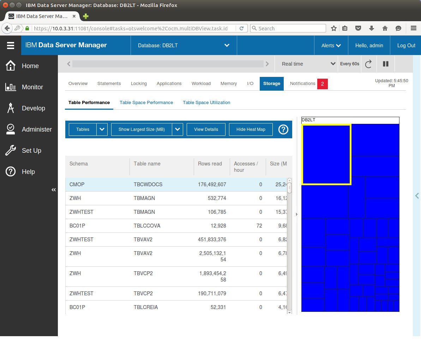The width and height of the screenshot is (421, 339).
Task: Click the Hide Heat Map button
Action: click(251, 129)
